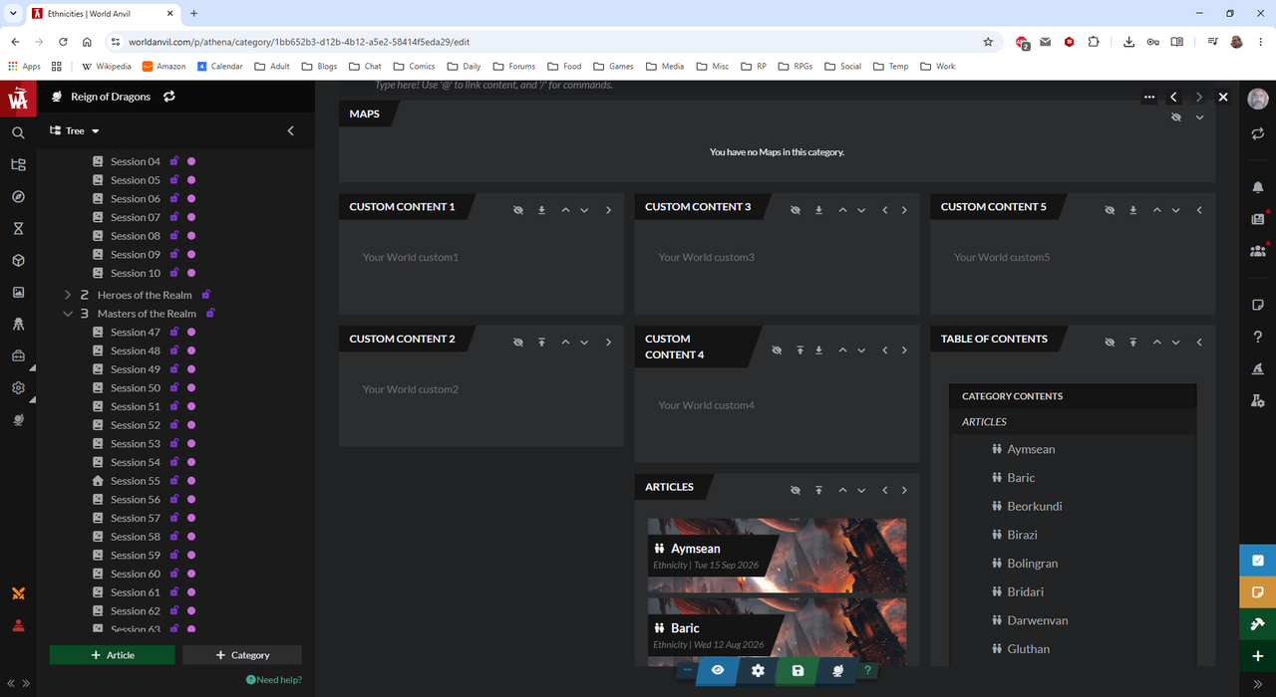Close the editor panel with X icon

tap(1223, 97)
